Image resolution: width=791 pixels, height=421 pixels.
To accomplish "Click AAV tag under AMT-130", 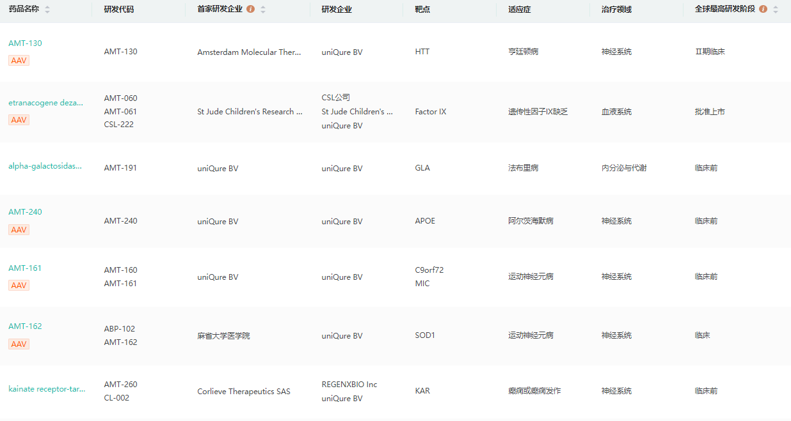I will pyautogui.click(x=19, y=61).
